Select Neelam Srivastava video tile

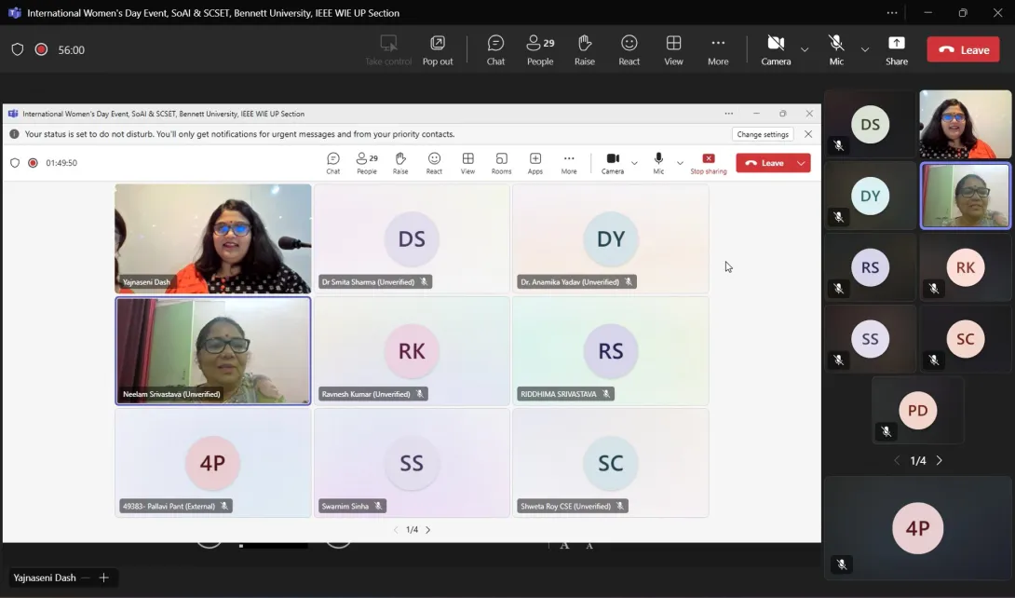click(x=213, y=351)
